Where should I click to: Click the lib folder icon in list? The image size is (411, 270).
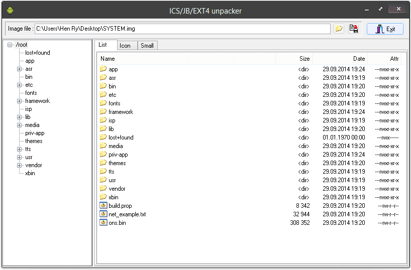tap(104, 128)
